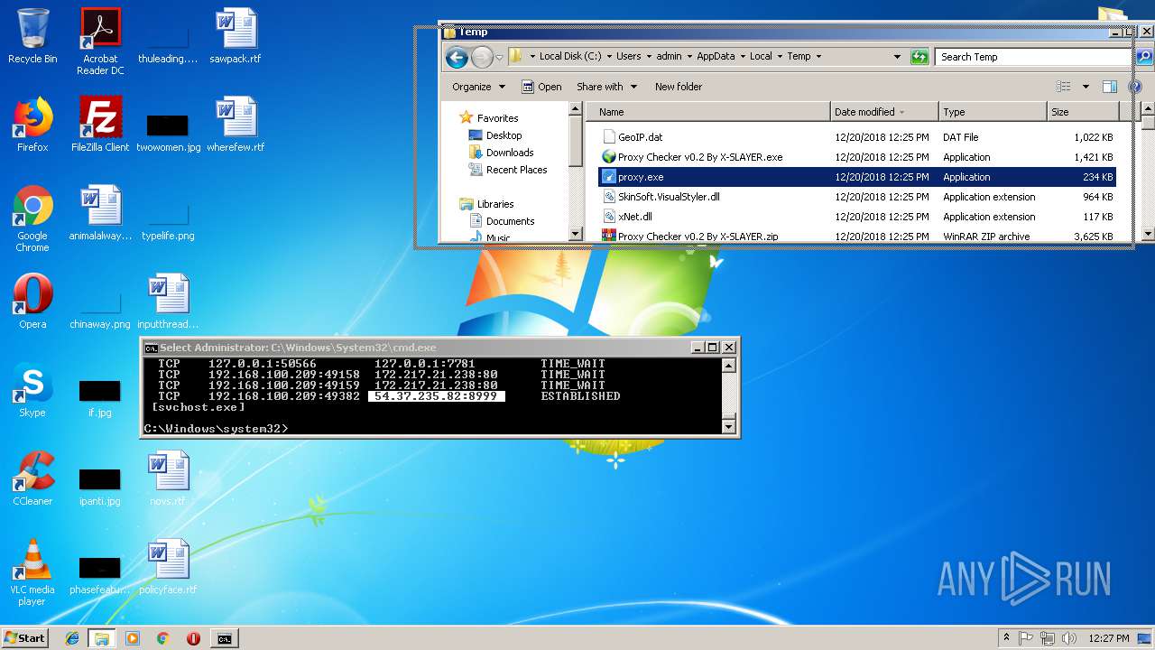Open Internet Explorer from taskbar

pos(72,638)
